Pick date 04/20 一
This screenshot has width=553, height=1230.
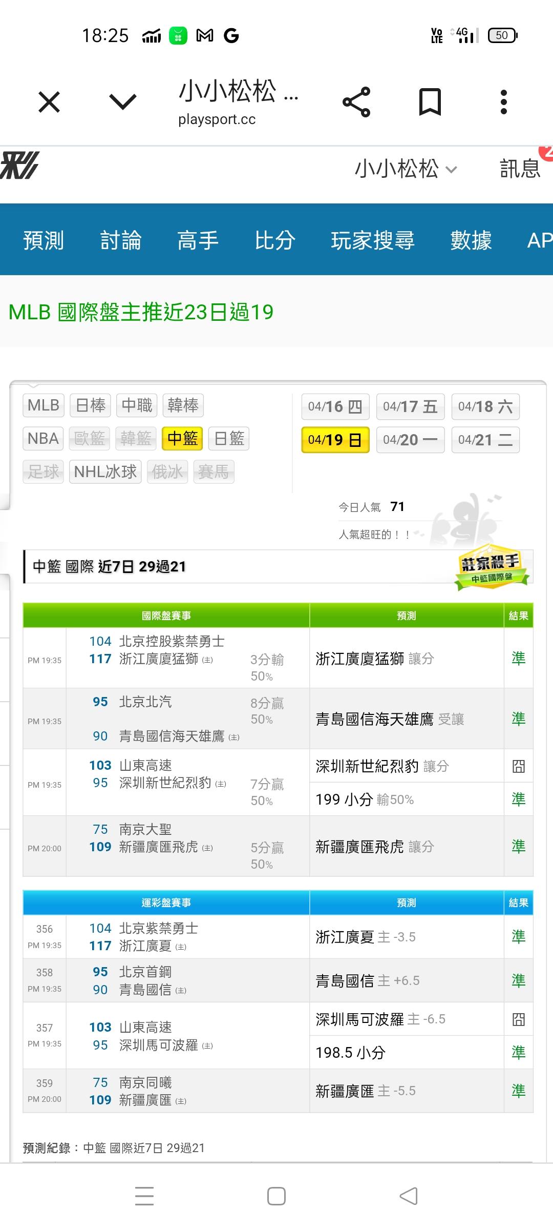coord(411,440)
